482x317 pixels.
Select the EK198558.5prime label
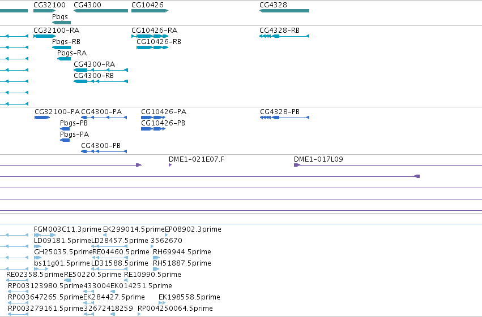click(x=189, y=298)
